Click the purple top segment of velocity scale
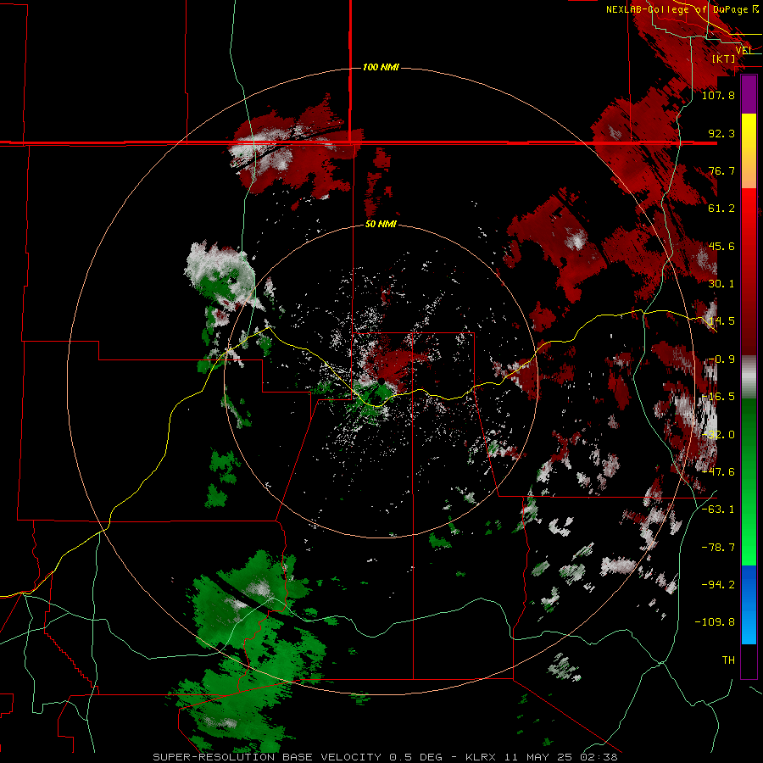This screenshot has width=763, height=763. pyautogui.click(x=749, y=94)
